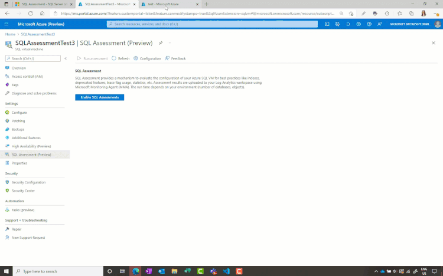Open Outlook from the taskbar

click(x=162, y=271)
